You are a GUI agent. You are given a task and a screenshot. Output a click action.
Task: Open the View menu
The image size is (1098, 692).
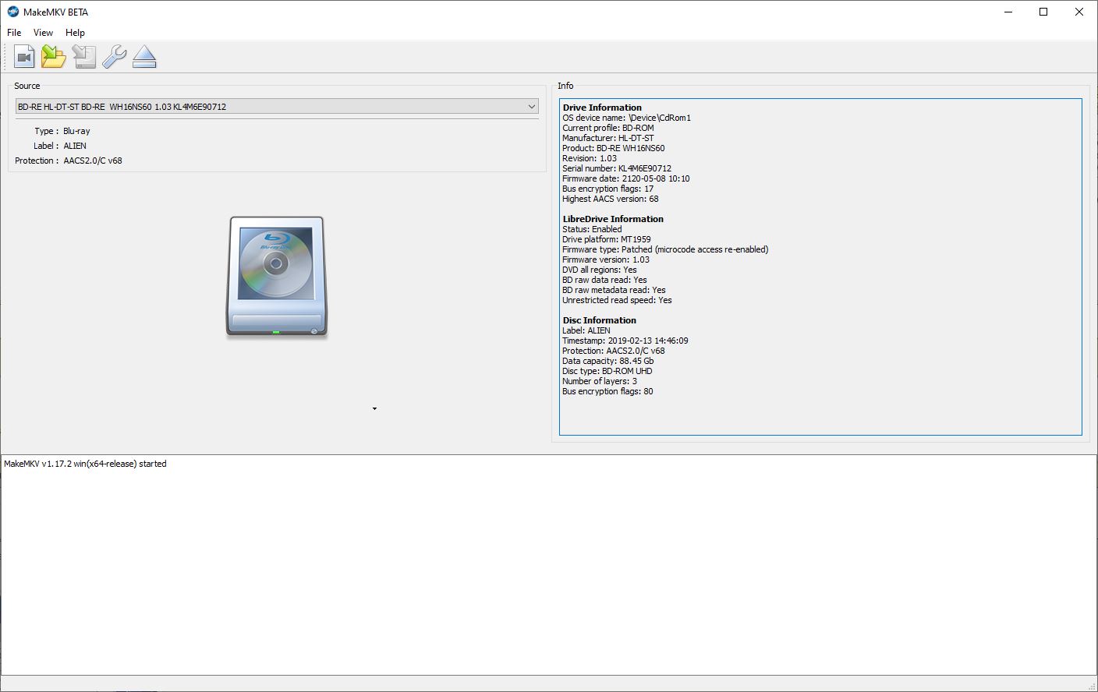click(43, 33)
